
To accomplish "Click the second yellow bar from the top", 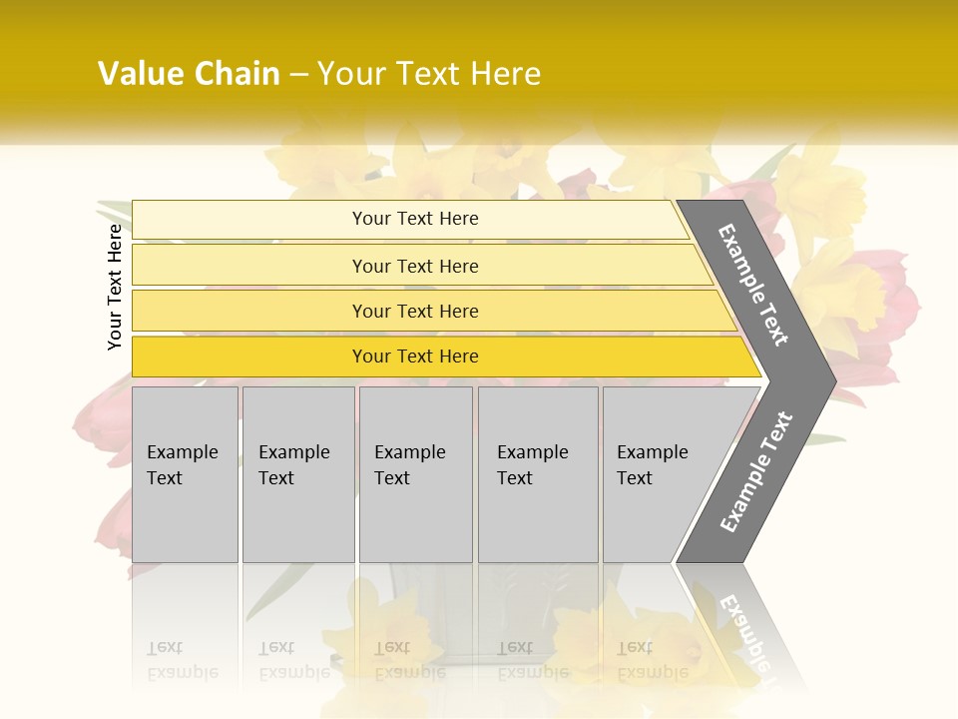I will 415,266.
